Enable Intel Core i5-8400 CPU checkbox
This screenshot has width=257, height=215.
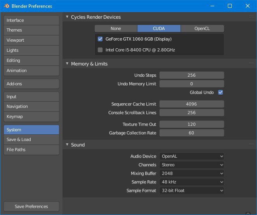100,50
